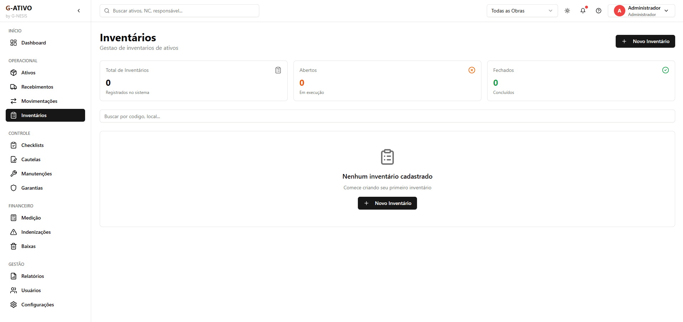This screenshot has width=683, height=322.
Task: Click the Manutenções wrench icon
Action: [x=14, y=174]
